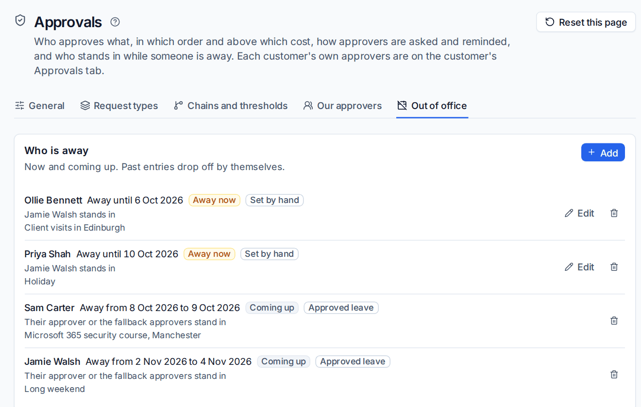Click the Set by hand badge for Priya Shah
Viewport: 641px width, 407px height.
click(x=270, y=254)
